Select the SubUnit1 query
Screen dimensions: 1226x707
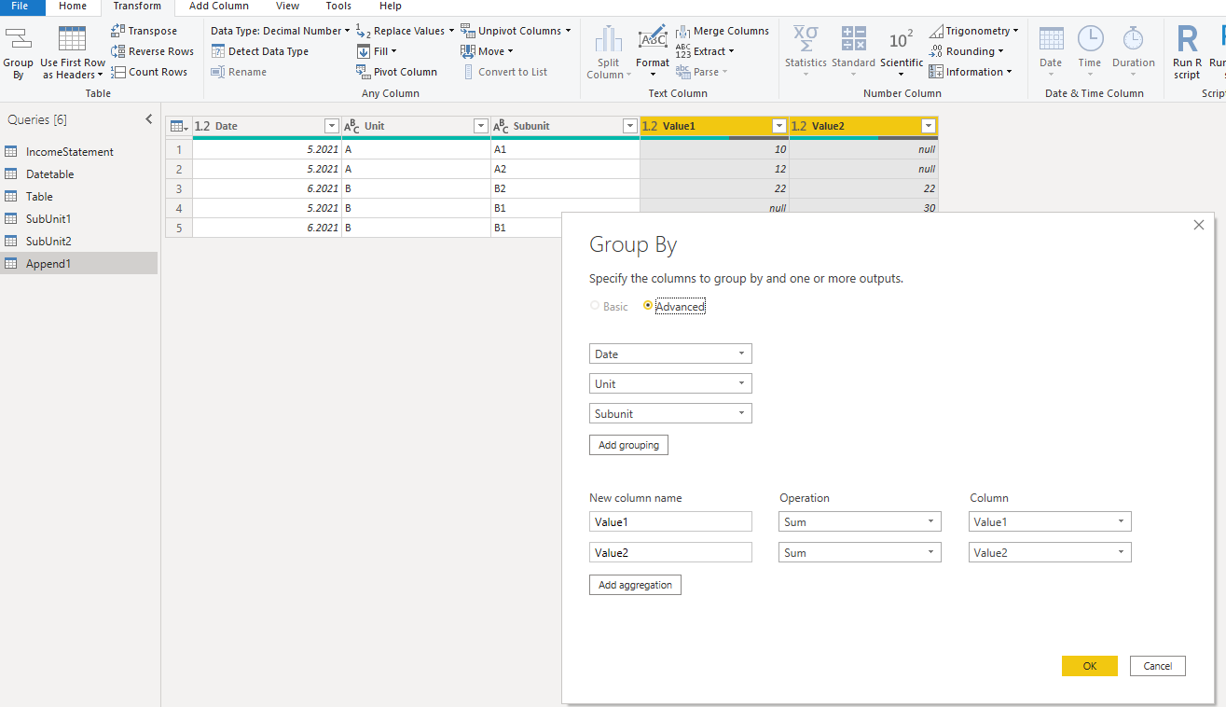(x=79, y=219)
